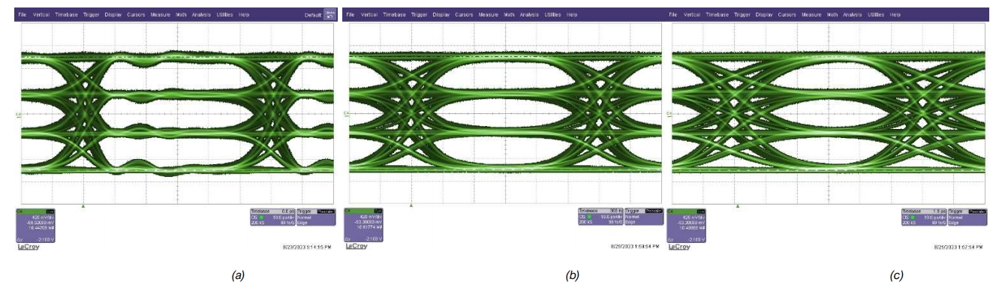
Task: Open the C4 channel descriptor box in panel (a)
Action: tap(36, 226)
